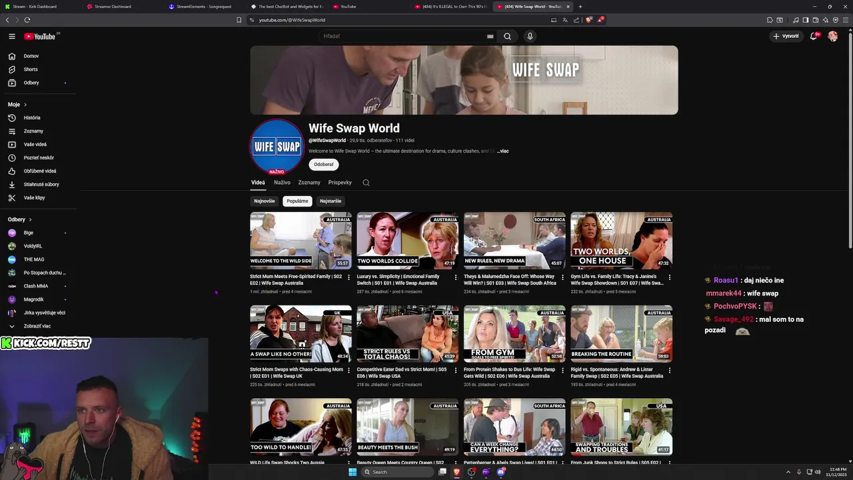Screen dimensions: 853x480
Task: Click the YouTube search magnifier button
Action: coord(507,36)
